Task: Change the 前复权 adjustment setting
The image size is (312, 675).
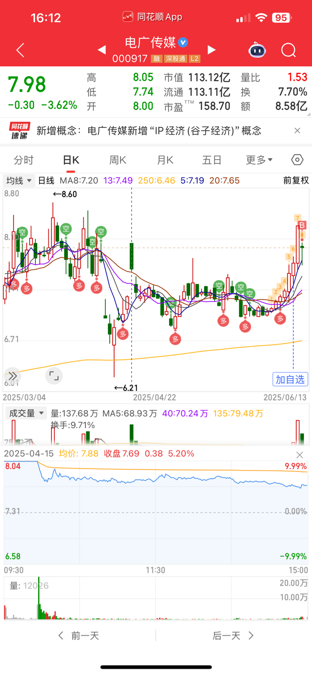Action: (296, 180)
